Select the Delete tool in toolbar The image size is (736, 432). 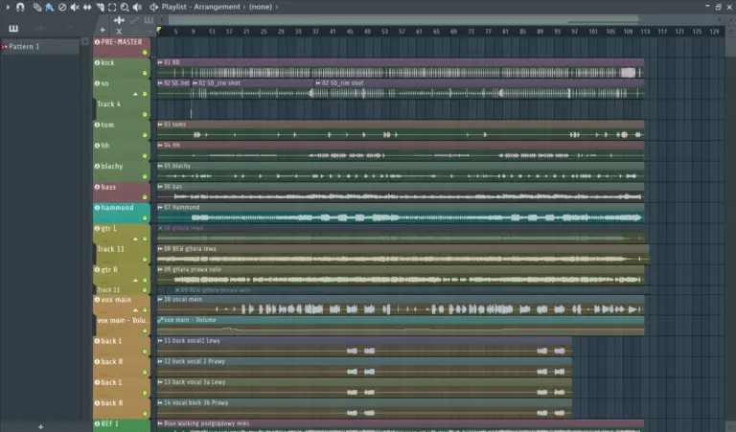(62, 7)
